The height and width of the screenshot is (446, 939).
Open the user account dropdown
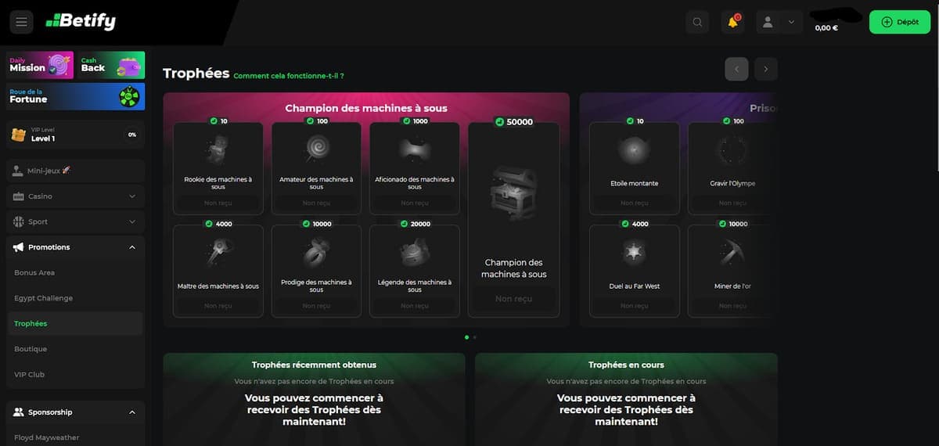(779, 22)
